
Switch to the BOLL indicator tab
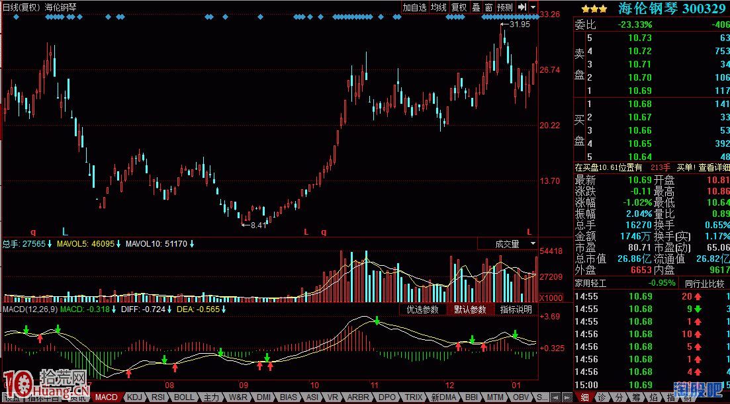(x=184, y=397)
